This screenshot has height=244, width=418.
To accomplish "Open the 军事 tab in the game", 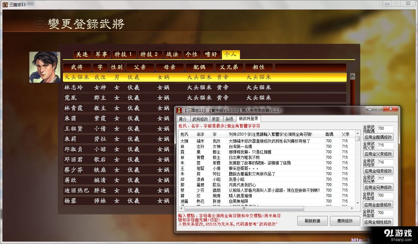I will [102, 54].
